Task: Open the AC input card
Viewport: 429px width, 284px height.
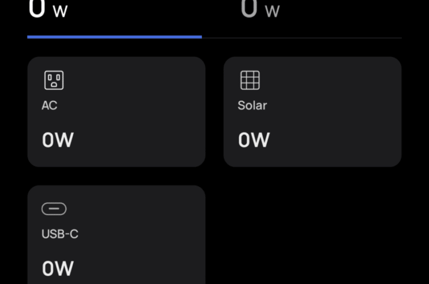Action: pyautogui.click(x=116, y=112)
